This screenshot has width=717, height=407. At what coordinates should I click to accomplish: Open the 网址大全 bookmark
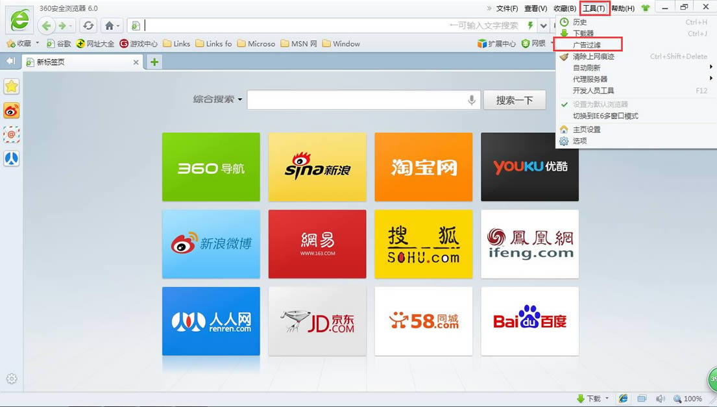[95, 43]
